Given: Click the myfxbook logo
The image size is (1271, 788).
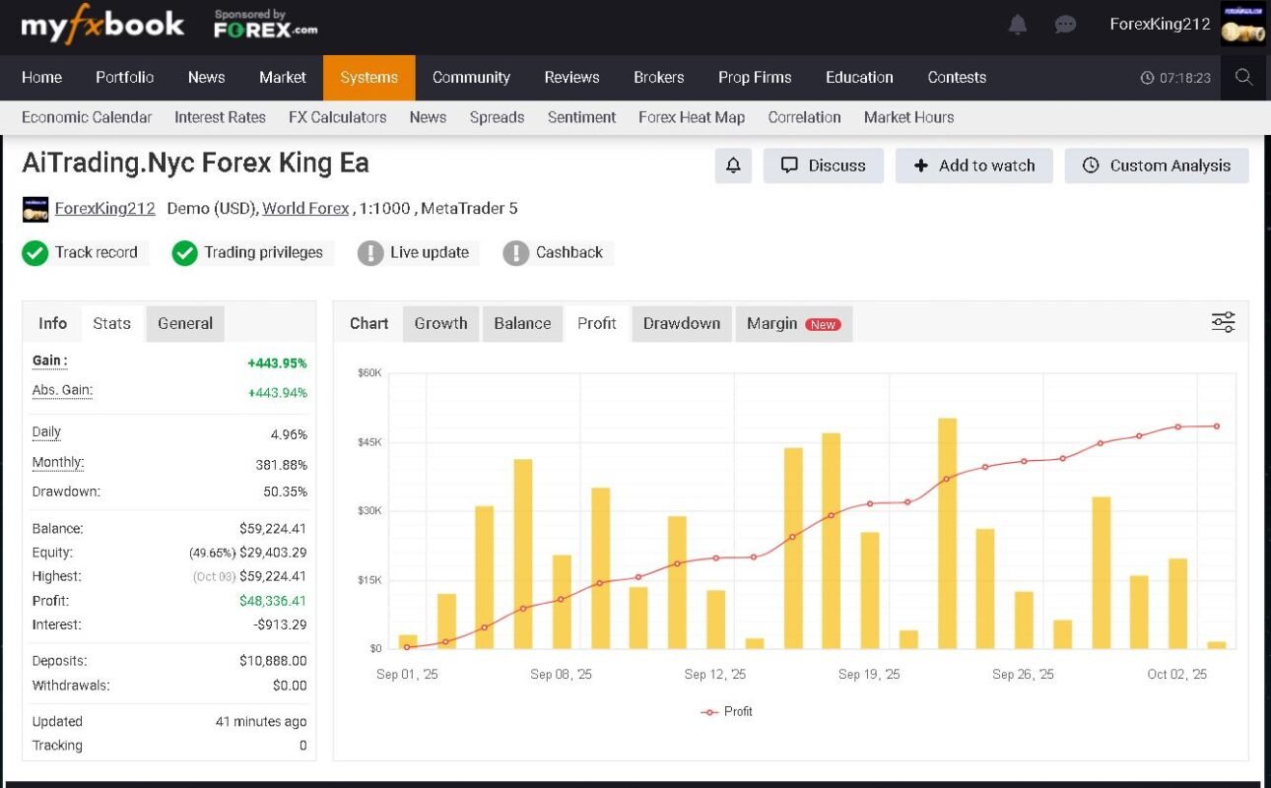Looking at the screenshot, I should pos(102,26).
